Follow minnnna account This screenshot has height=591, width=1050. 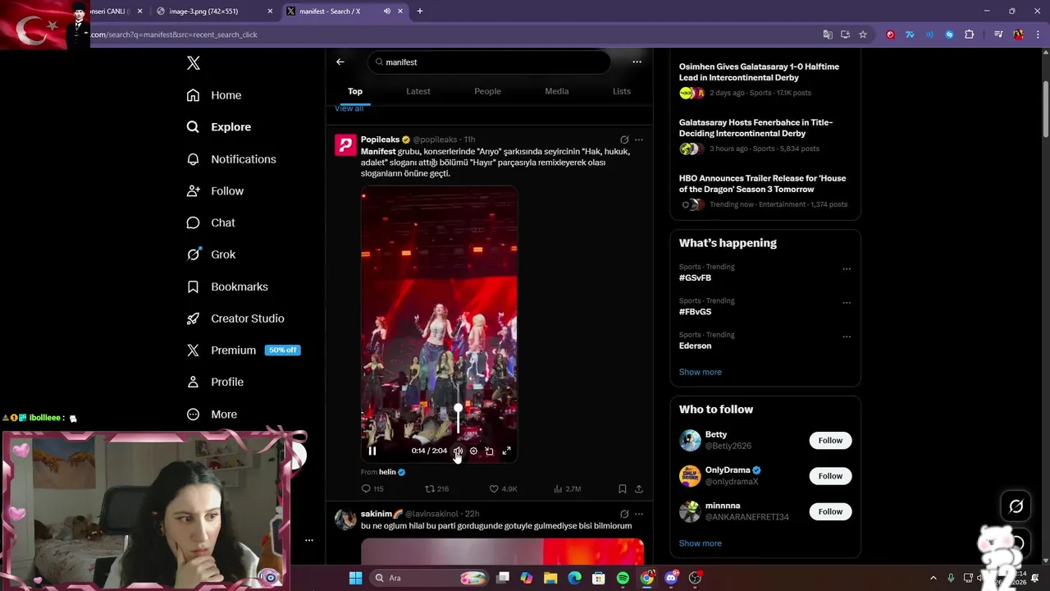point(830,511)
